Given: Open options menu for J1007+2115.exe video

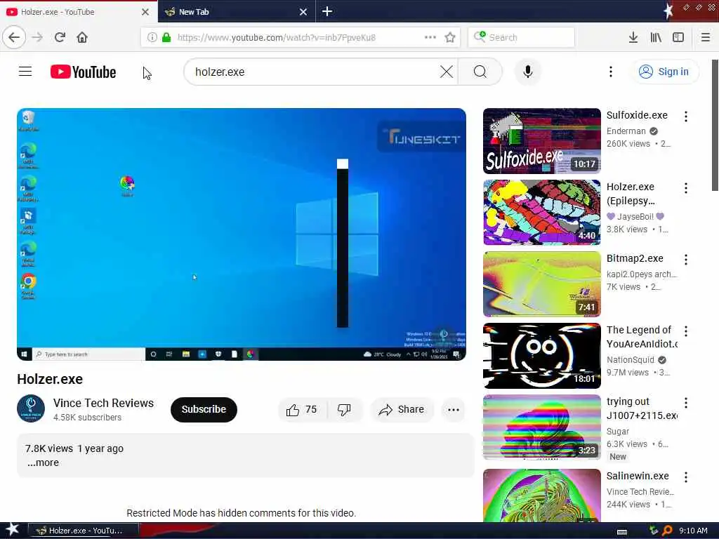Looking at the screenshot, I should [685, 402].
